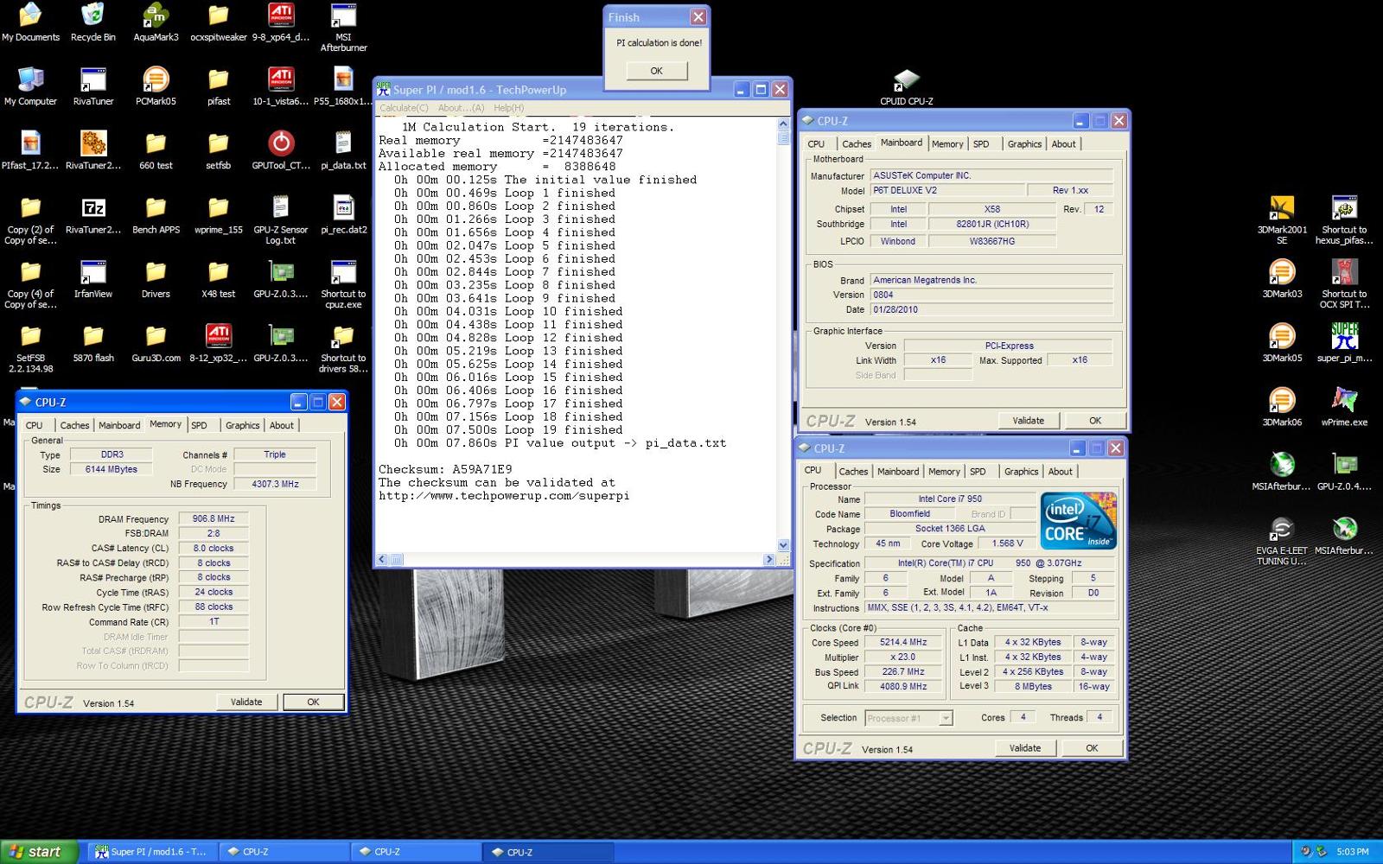Open the AquaMark3 desktop icon
Viewport: 1383px width, 864px height.
(156, 22)
